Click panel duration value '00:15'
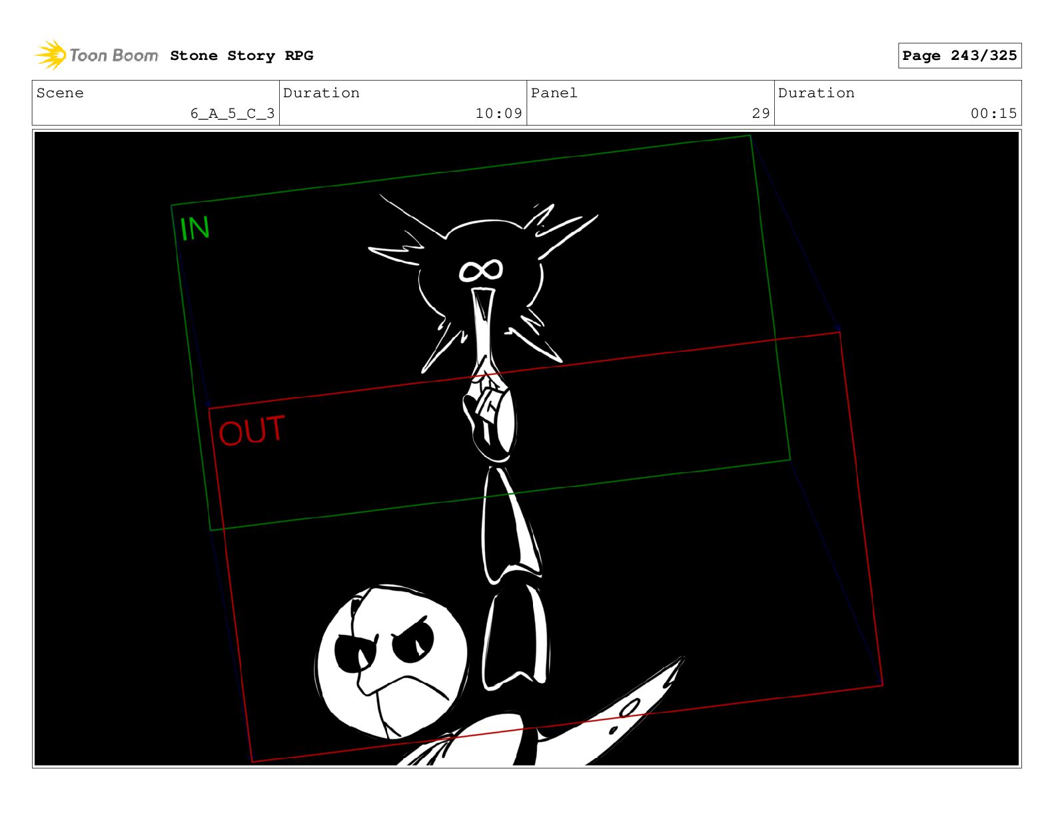 pos(993,114)
